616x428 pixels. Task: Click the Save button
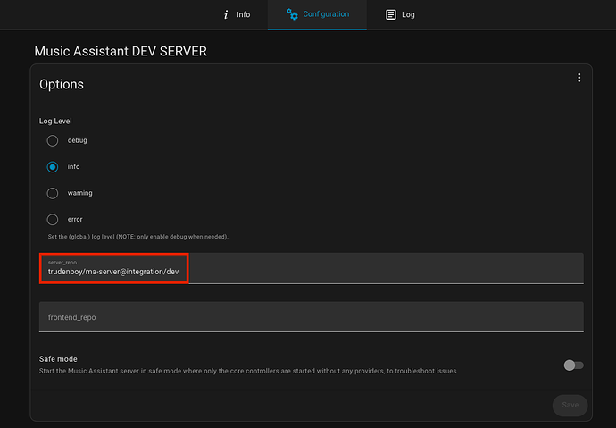570,405
